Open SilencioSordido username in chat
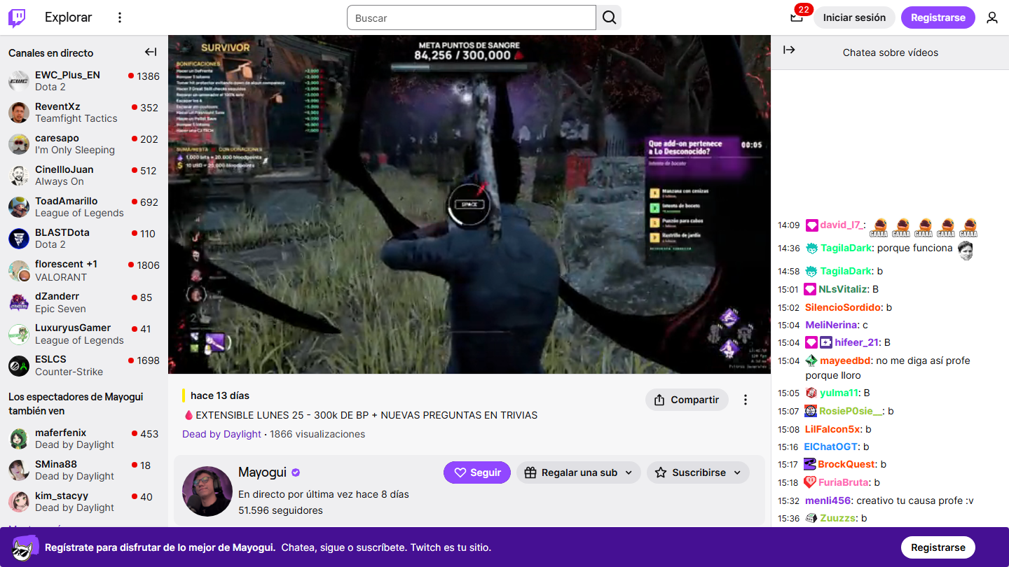1009x567 pixels. click(843, 307)
